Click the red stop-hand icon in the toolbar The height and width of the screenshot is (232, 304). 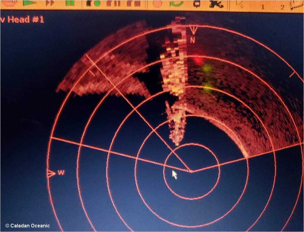tap(9, 3)
